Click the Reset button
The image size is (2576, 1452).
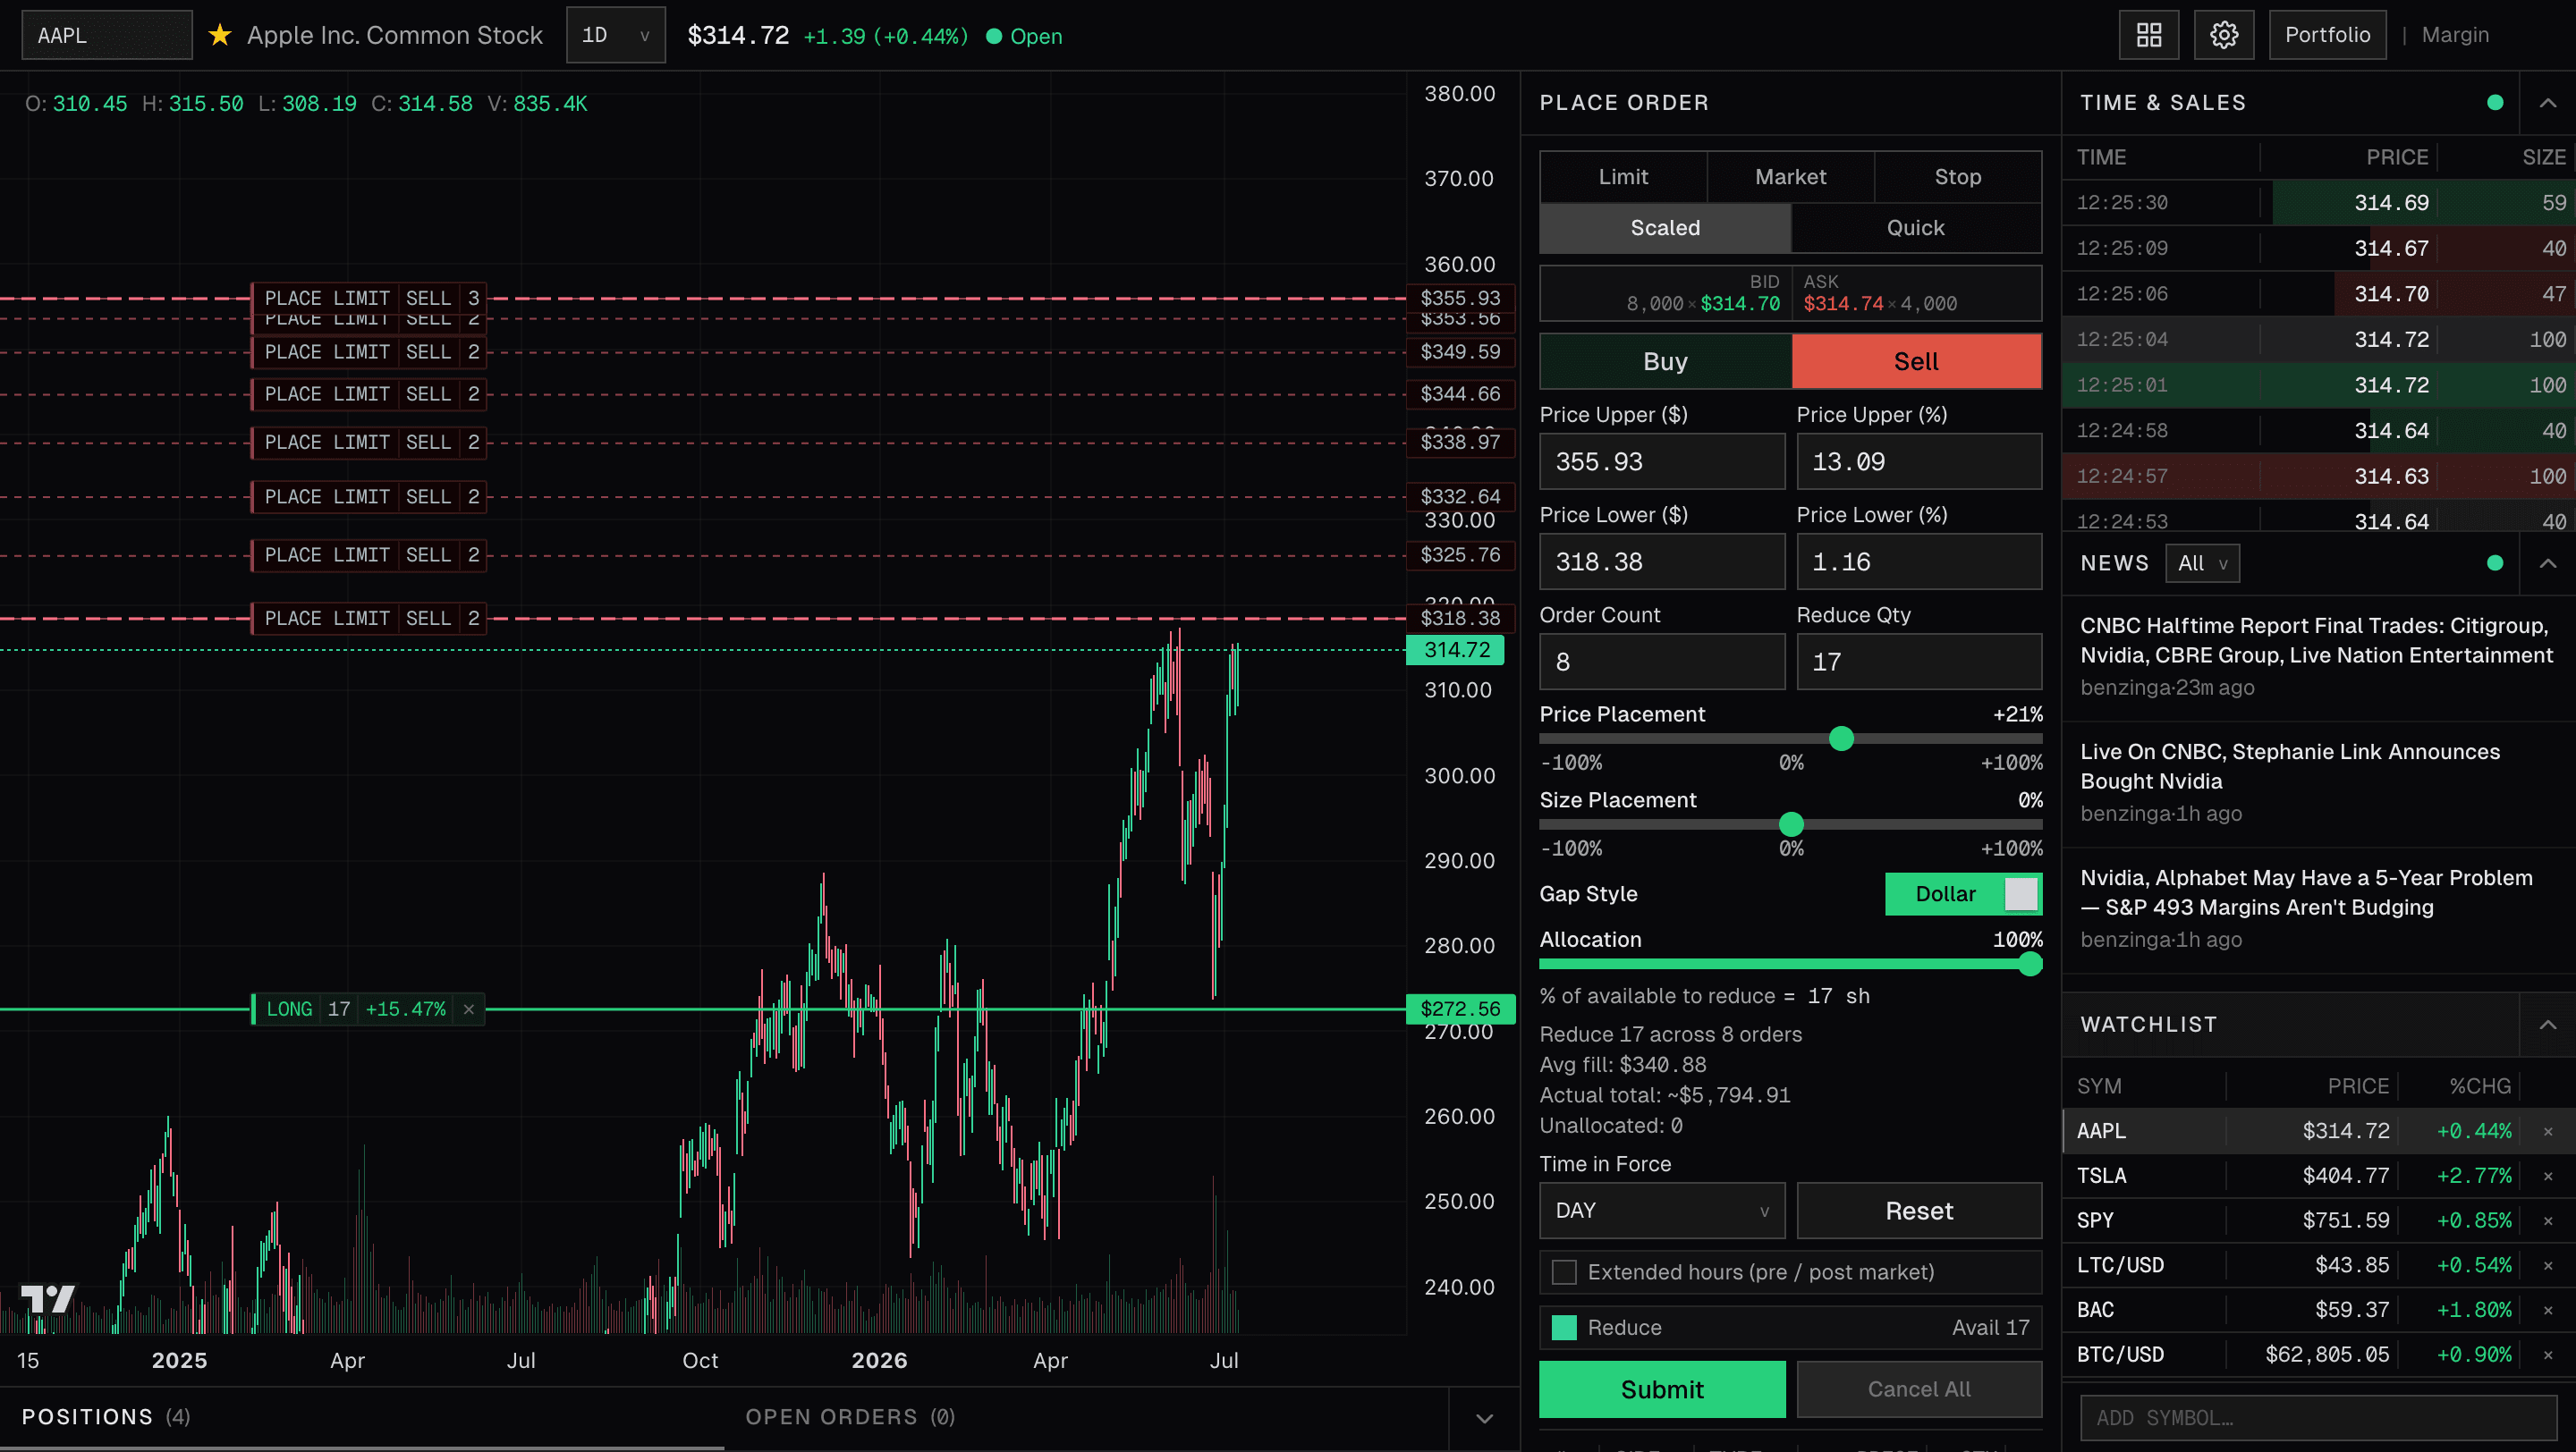pos(1919,1211)
